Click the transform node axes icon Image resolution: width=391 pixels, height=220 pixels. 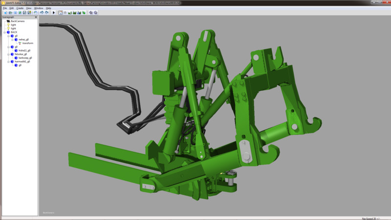(20, 43)
